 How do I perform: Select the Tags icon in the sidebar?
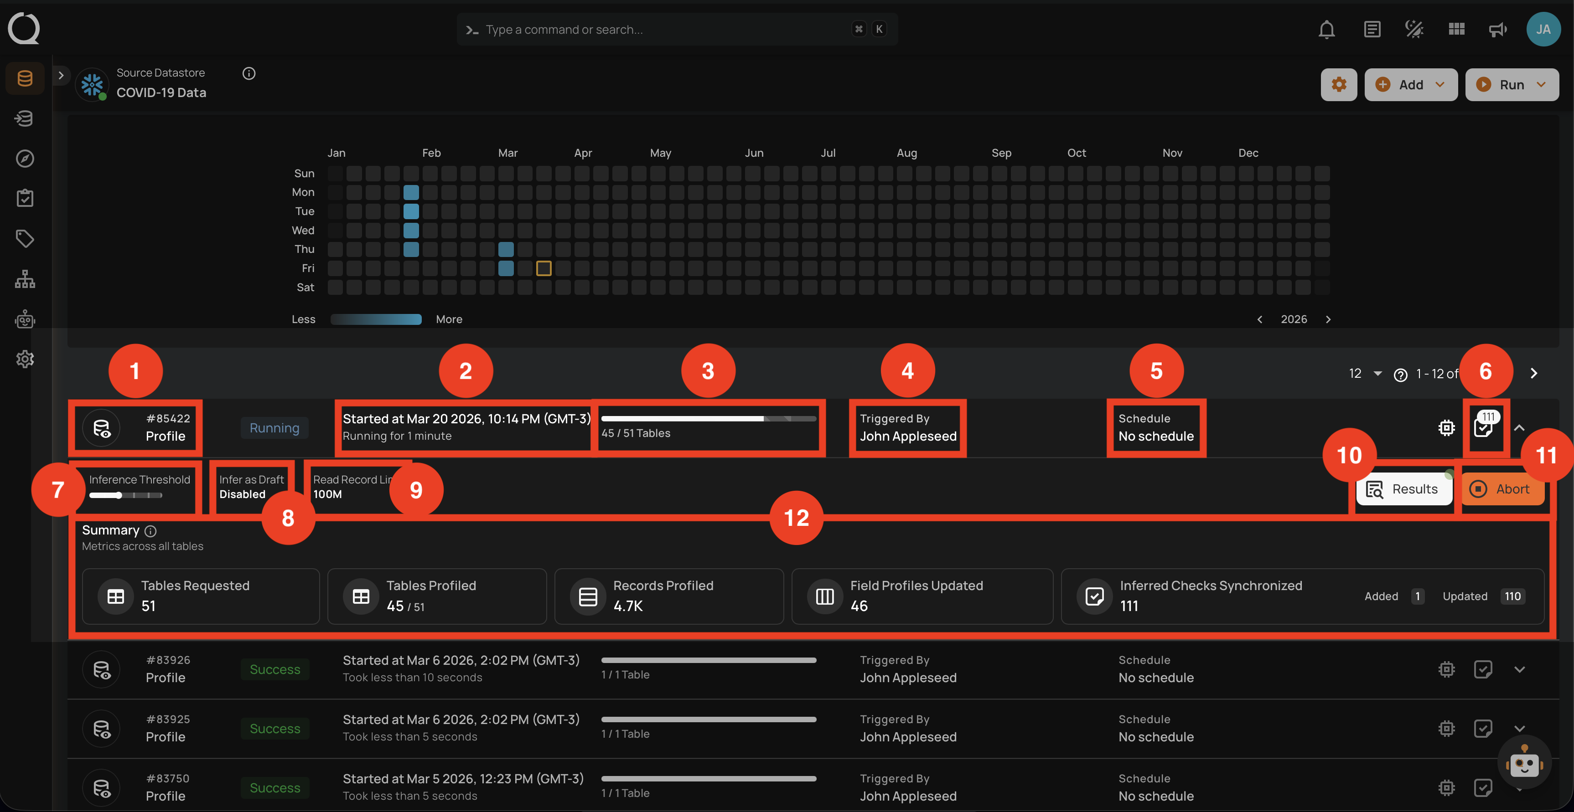[25, 238]
